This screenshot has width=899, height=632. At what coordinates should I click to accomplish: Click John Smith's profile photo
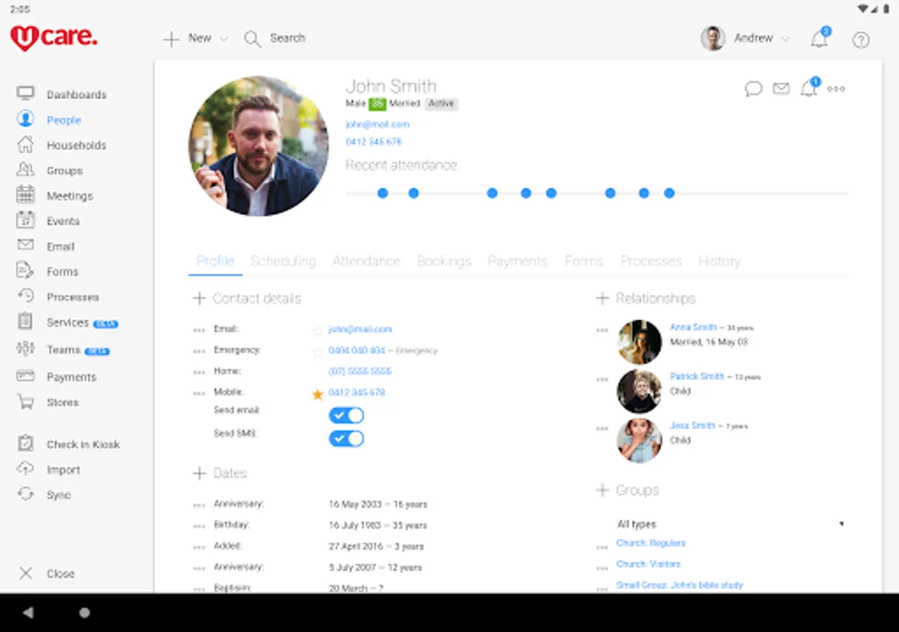click(258, 146)
